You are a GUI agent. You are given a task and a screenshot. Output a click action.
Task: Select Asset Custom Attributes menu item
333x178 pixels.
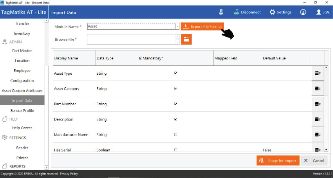[x=22, y=91]
